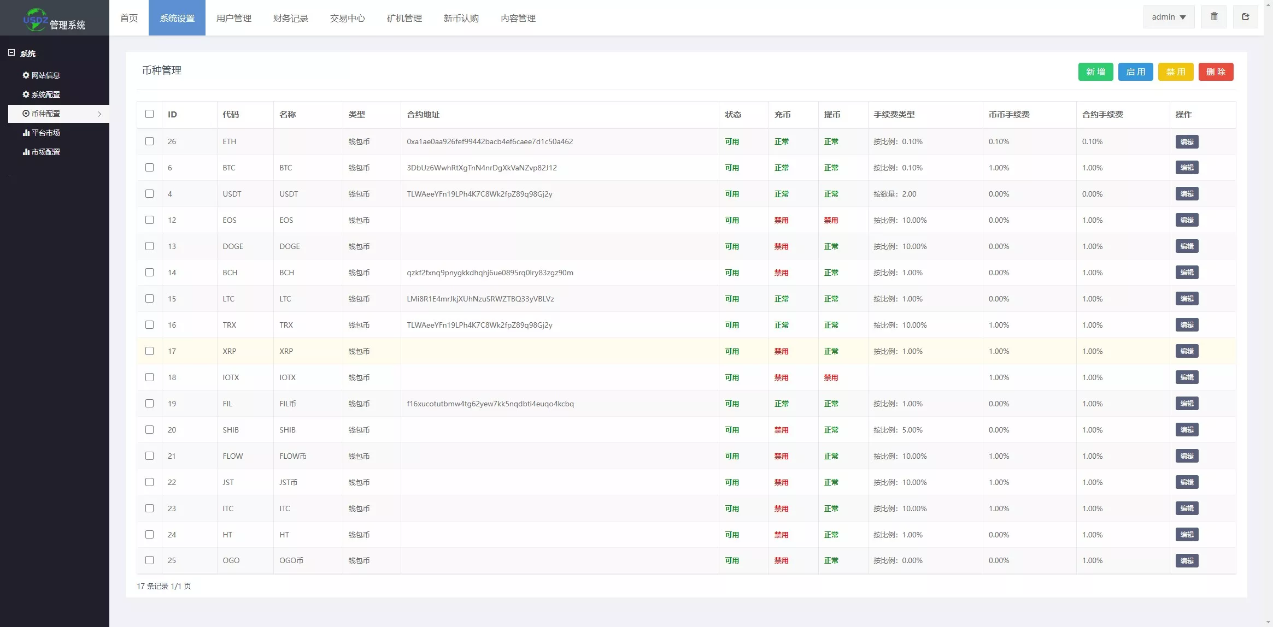The width and height of the screenshot is (1273, 627).
Task: Click the 编辑 button for BTC row
Action: tap(1186, 168)
